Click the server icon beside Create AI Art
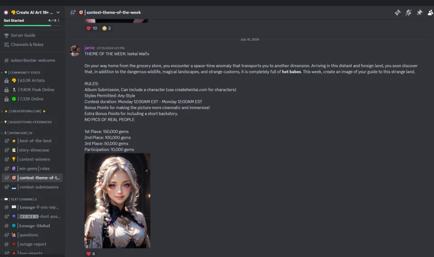 point(6,13)
